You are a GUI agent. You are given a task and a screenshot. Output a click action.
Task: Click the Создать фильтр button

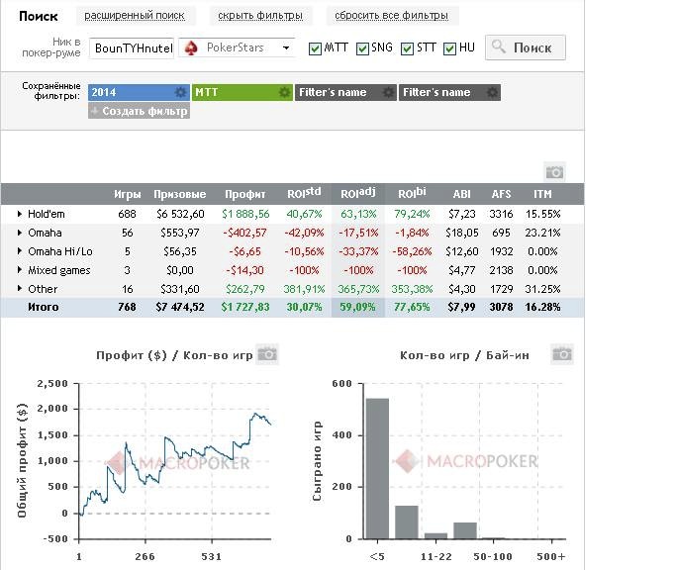pyautogui.click(x=139, y=111)
